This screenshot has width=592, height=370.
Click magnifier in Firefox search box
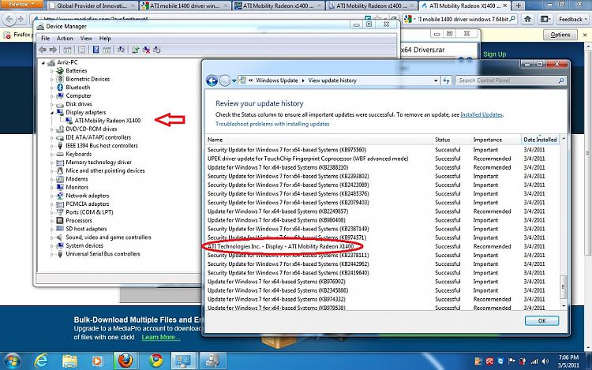[512, 18]
